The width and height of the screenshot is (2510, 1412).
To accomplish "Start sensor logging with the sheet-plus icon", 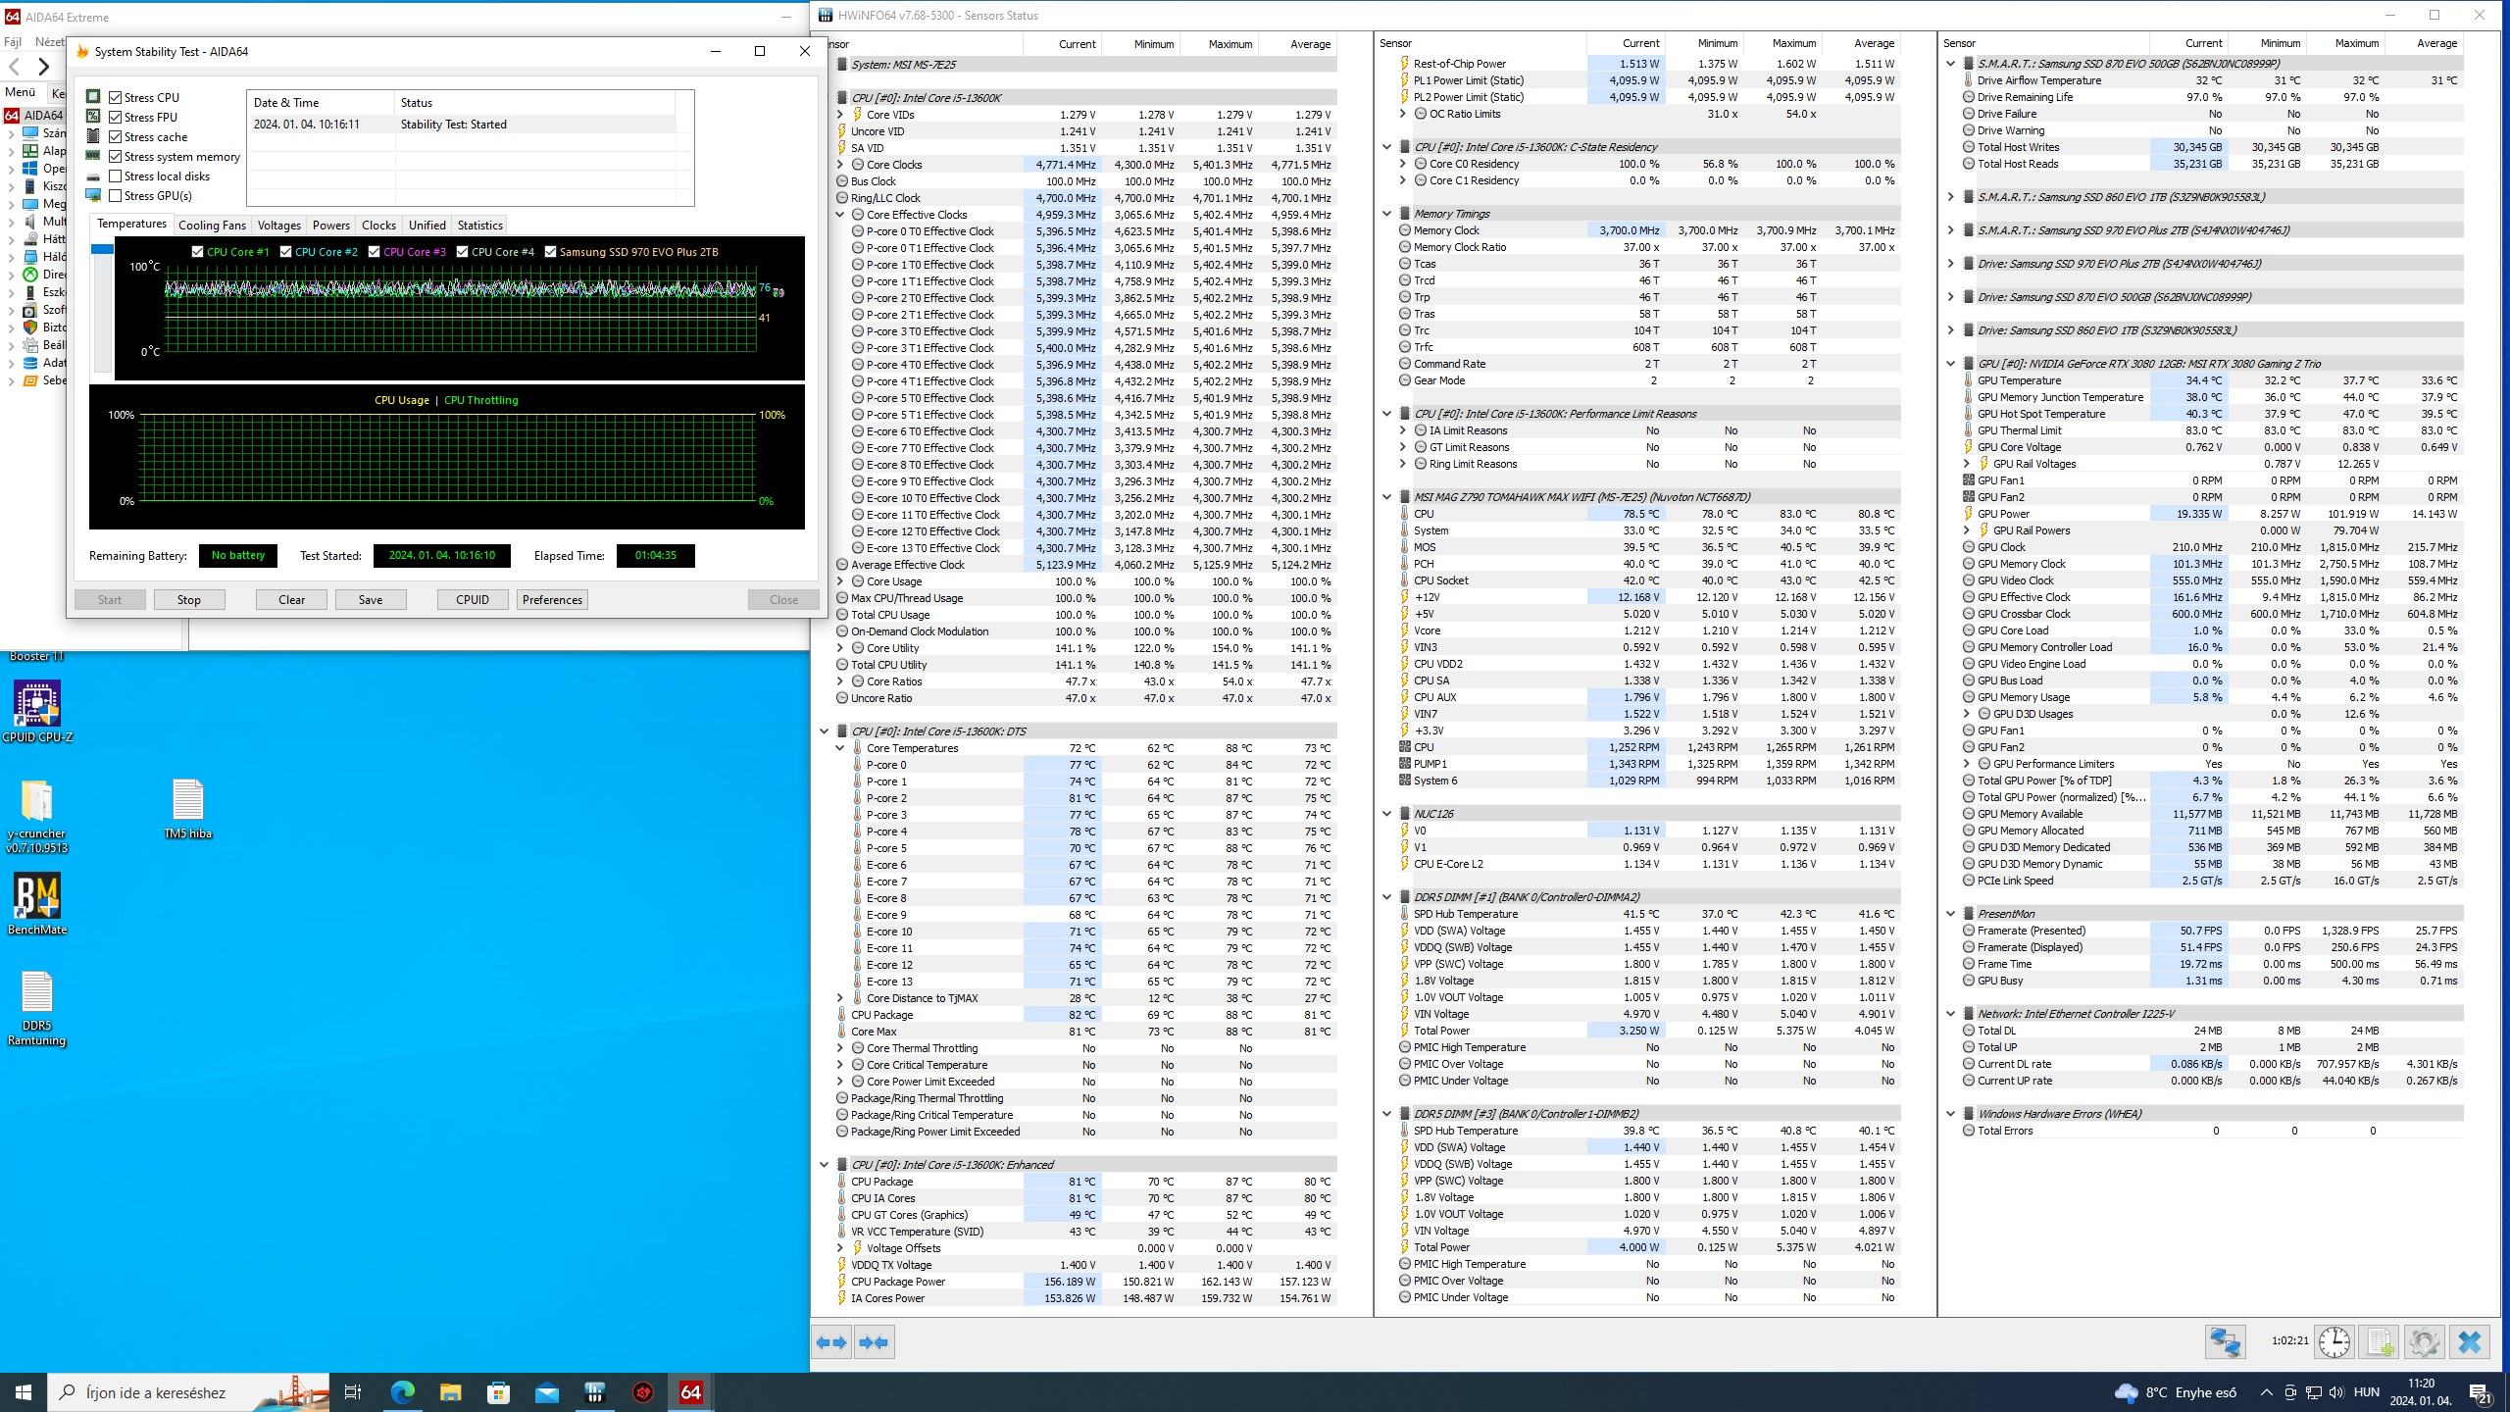I will tap(2380, 1341).
